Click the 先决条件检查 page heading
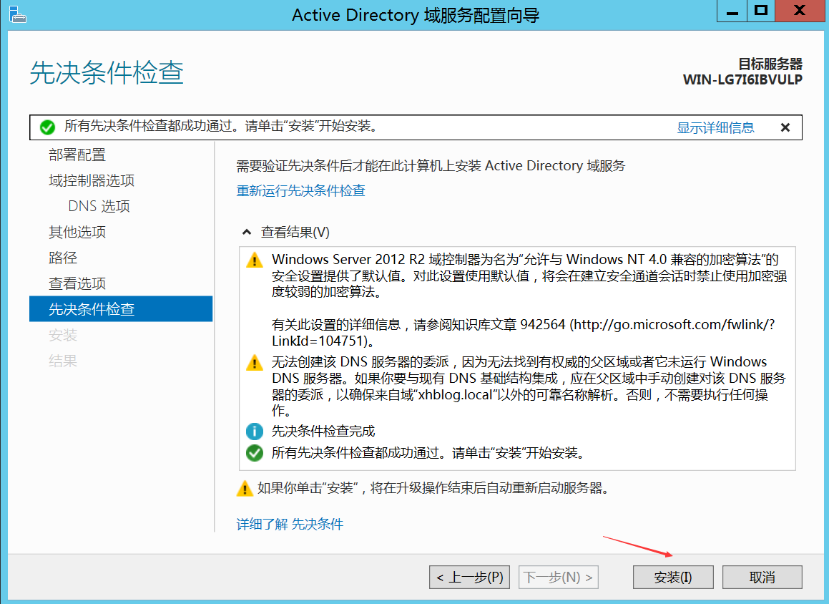Screen dimensions: 829x604 point(107,72)
